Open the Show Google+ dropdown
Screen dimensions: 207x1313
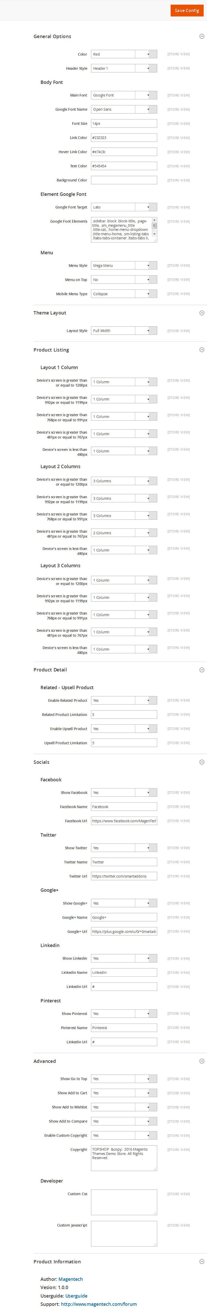point(124,903)
